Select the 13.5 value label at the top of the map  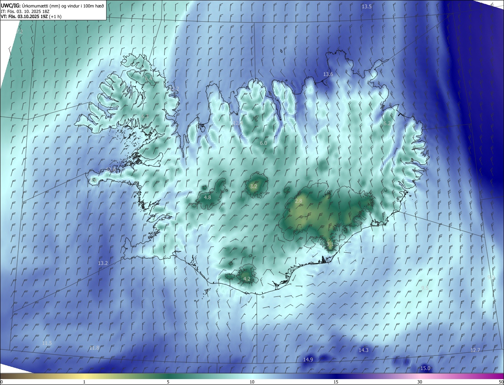click(367, 7)
